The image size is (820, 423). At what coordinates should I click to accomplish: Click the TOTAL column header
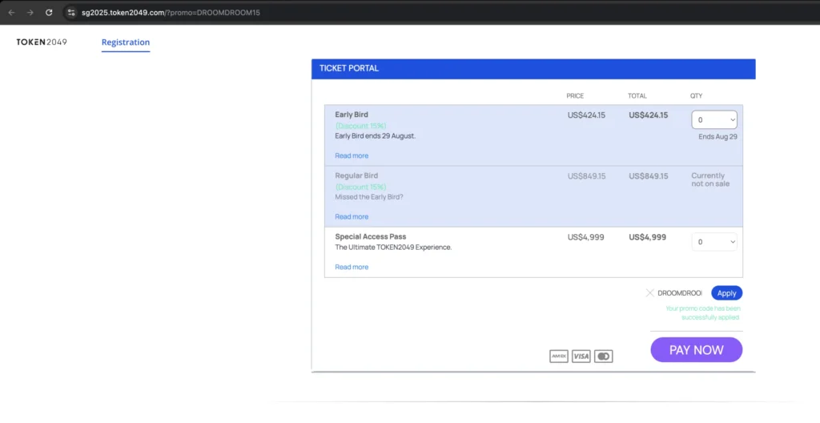[637, 96]
